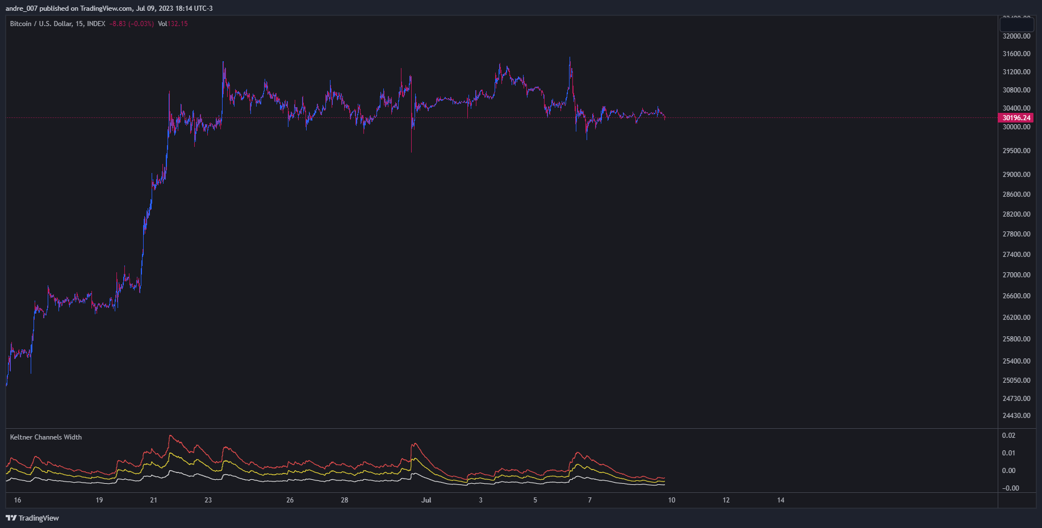Click the 29000.00 price axis label

1016,175
